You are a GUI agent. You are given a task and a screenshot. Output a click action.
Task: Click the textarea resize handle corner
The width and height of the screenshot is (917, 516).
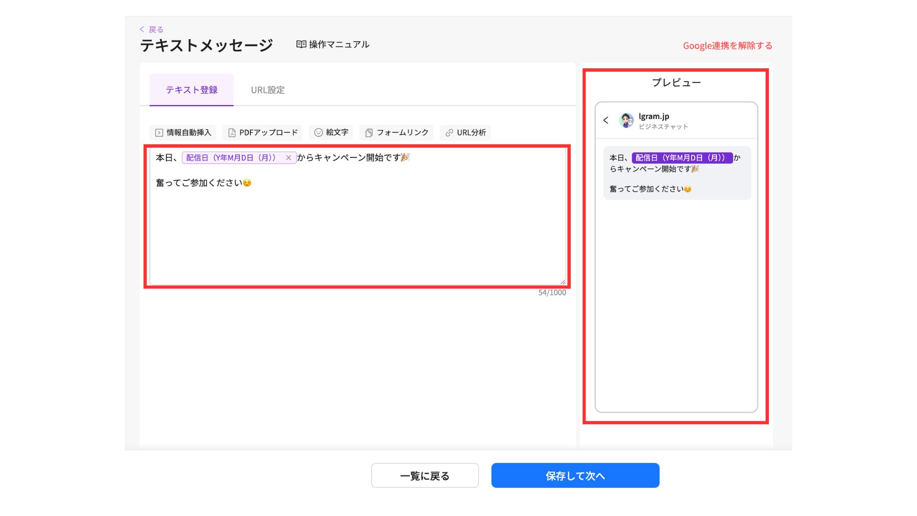(563, 282)
